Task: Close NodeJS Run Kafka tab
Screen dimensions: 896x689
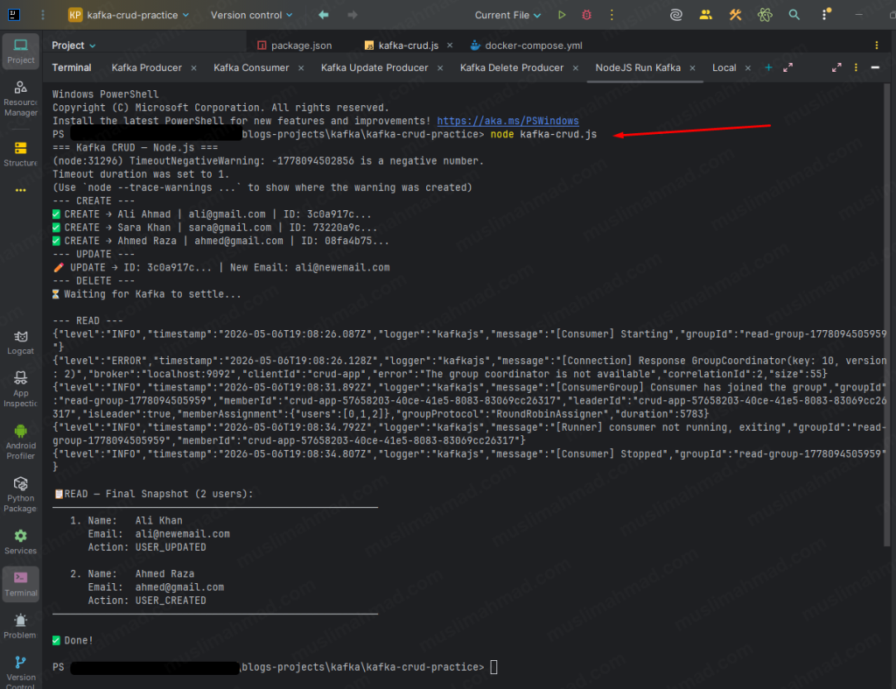Action: [x=693, y=67]
